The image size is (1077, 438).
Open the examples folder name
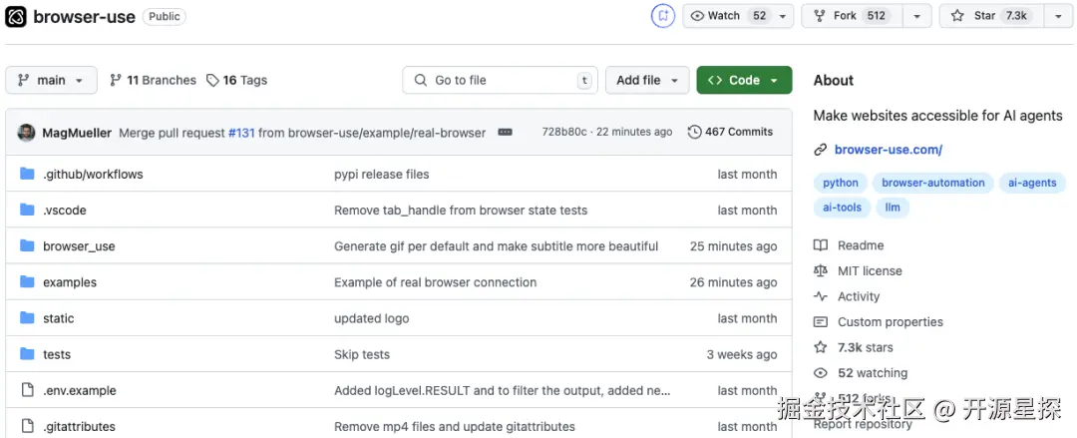(x=70, y=282)
